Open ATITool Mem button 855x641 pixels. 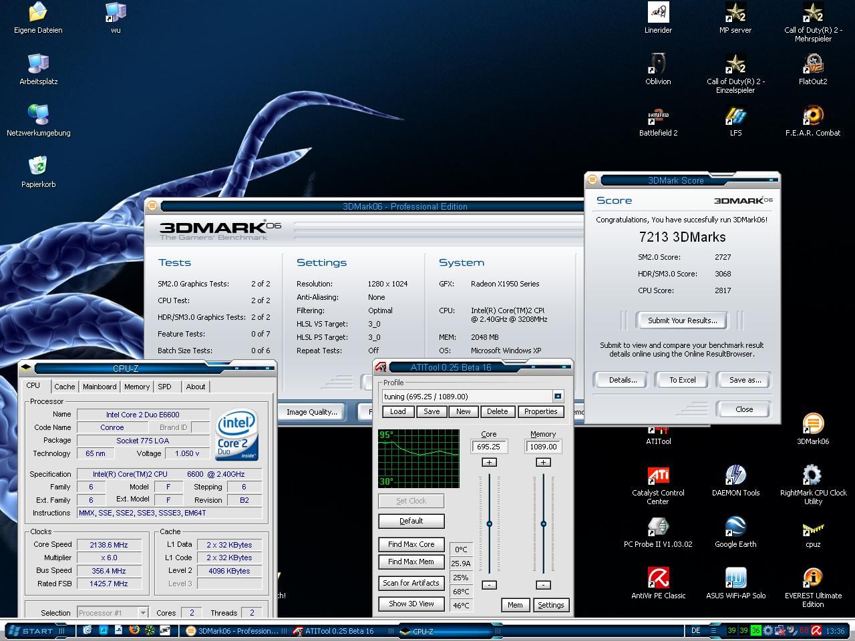click(515, 605)
